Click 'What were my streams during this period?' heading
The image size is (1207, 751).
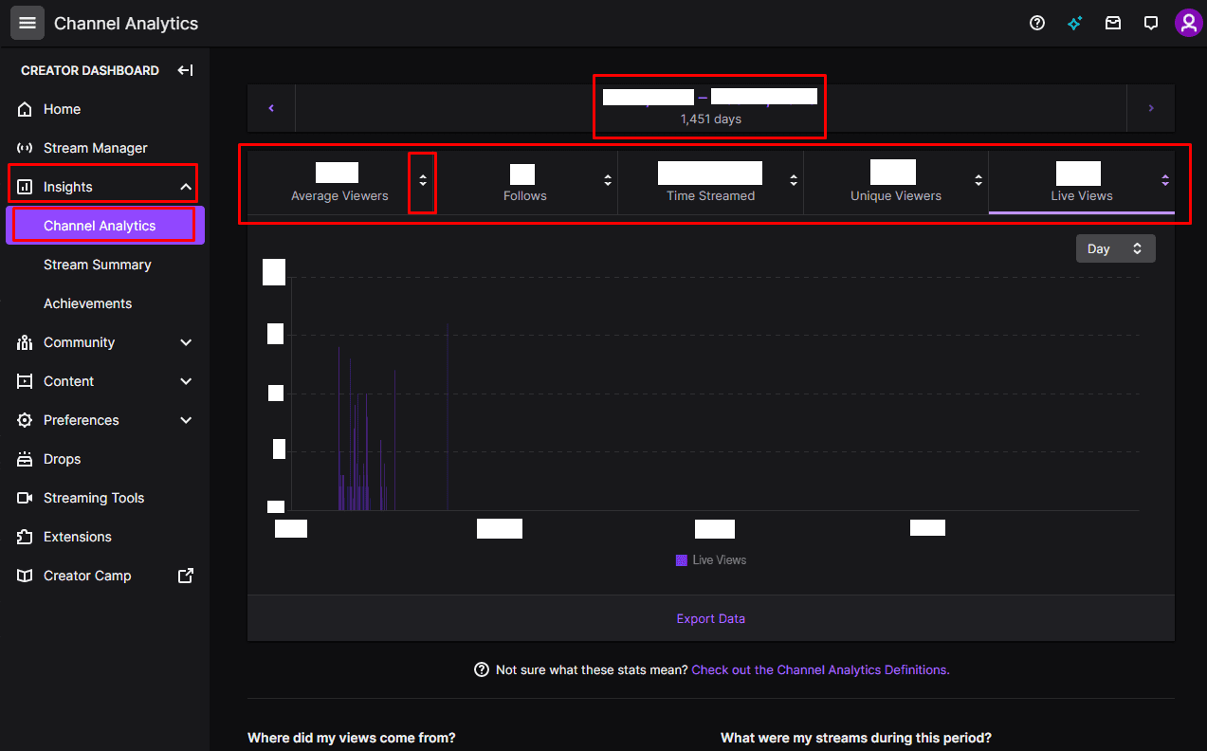coord(856,737)
